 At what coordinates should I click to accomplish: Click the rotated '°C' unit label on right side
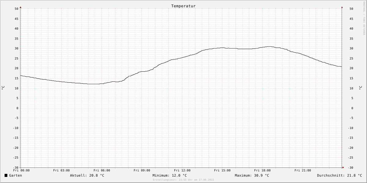[360, 88]
